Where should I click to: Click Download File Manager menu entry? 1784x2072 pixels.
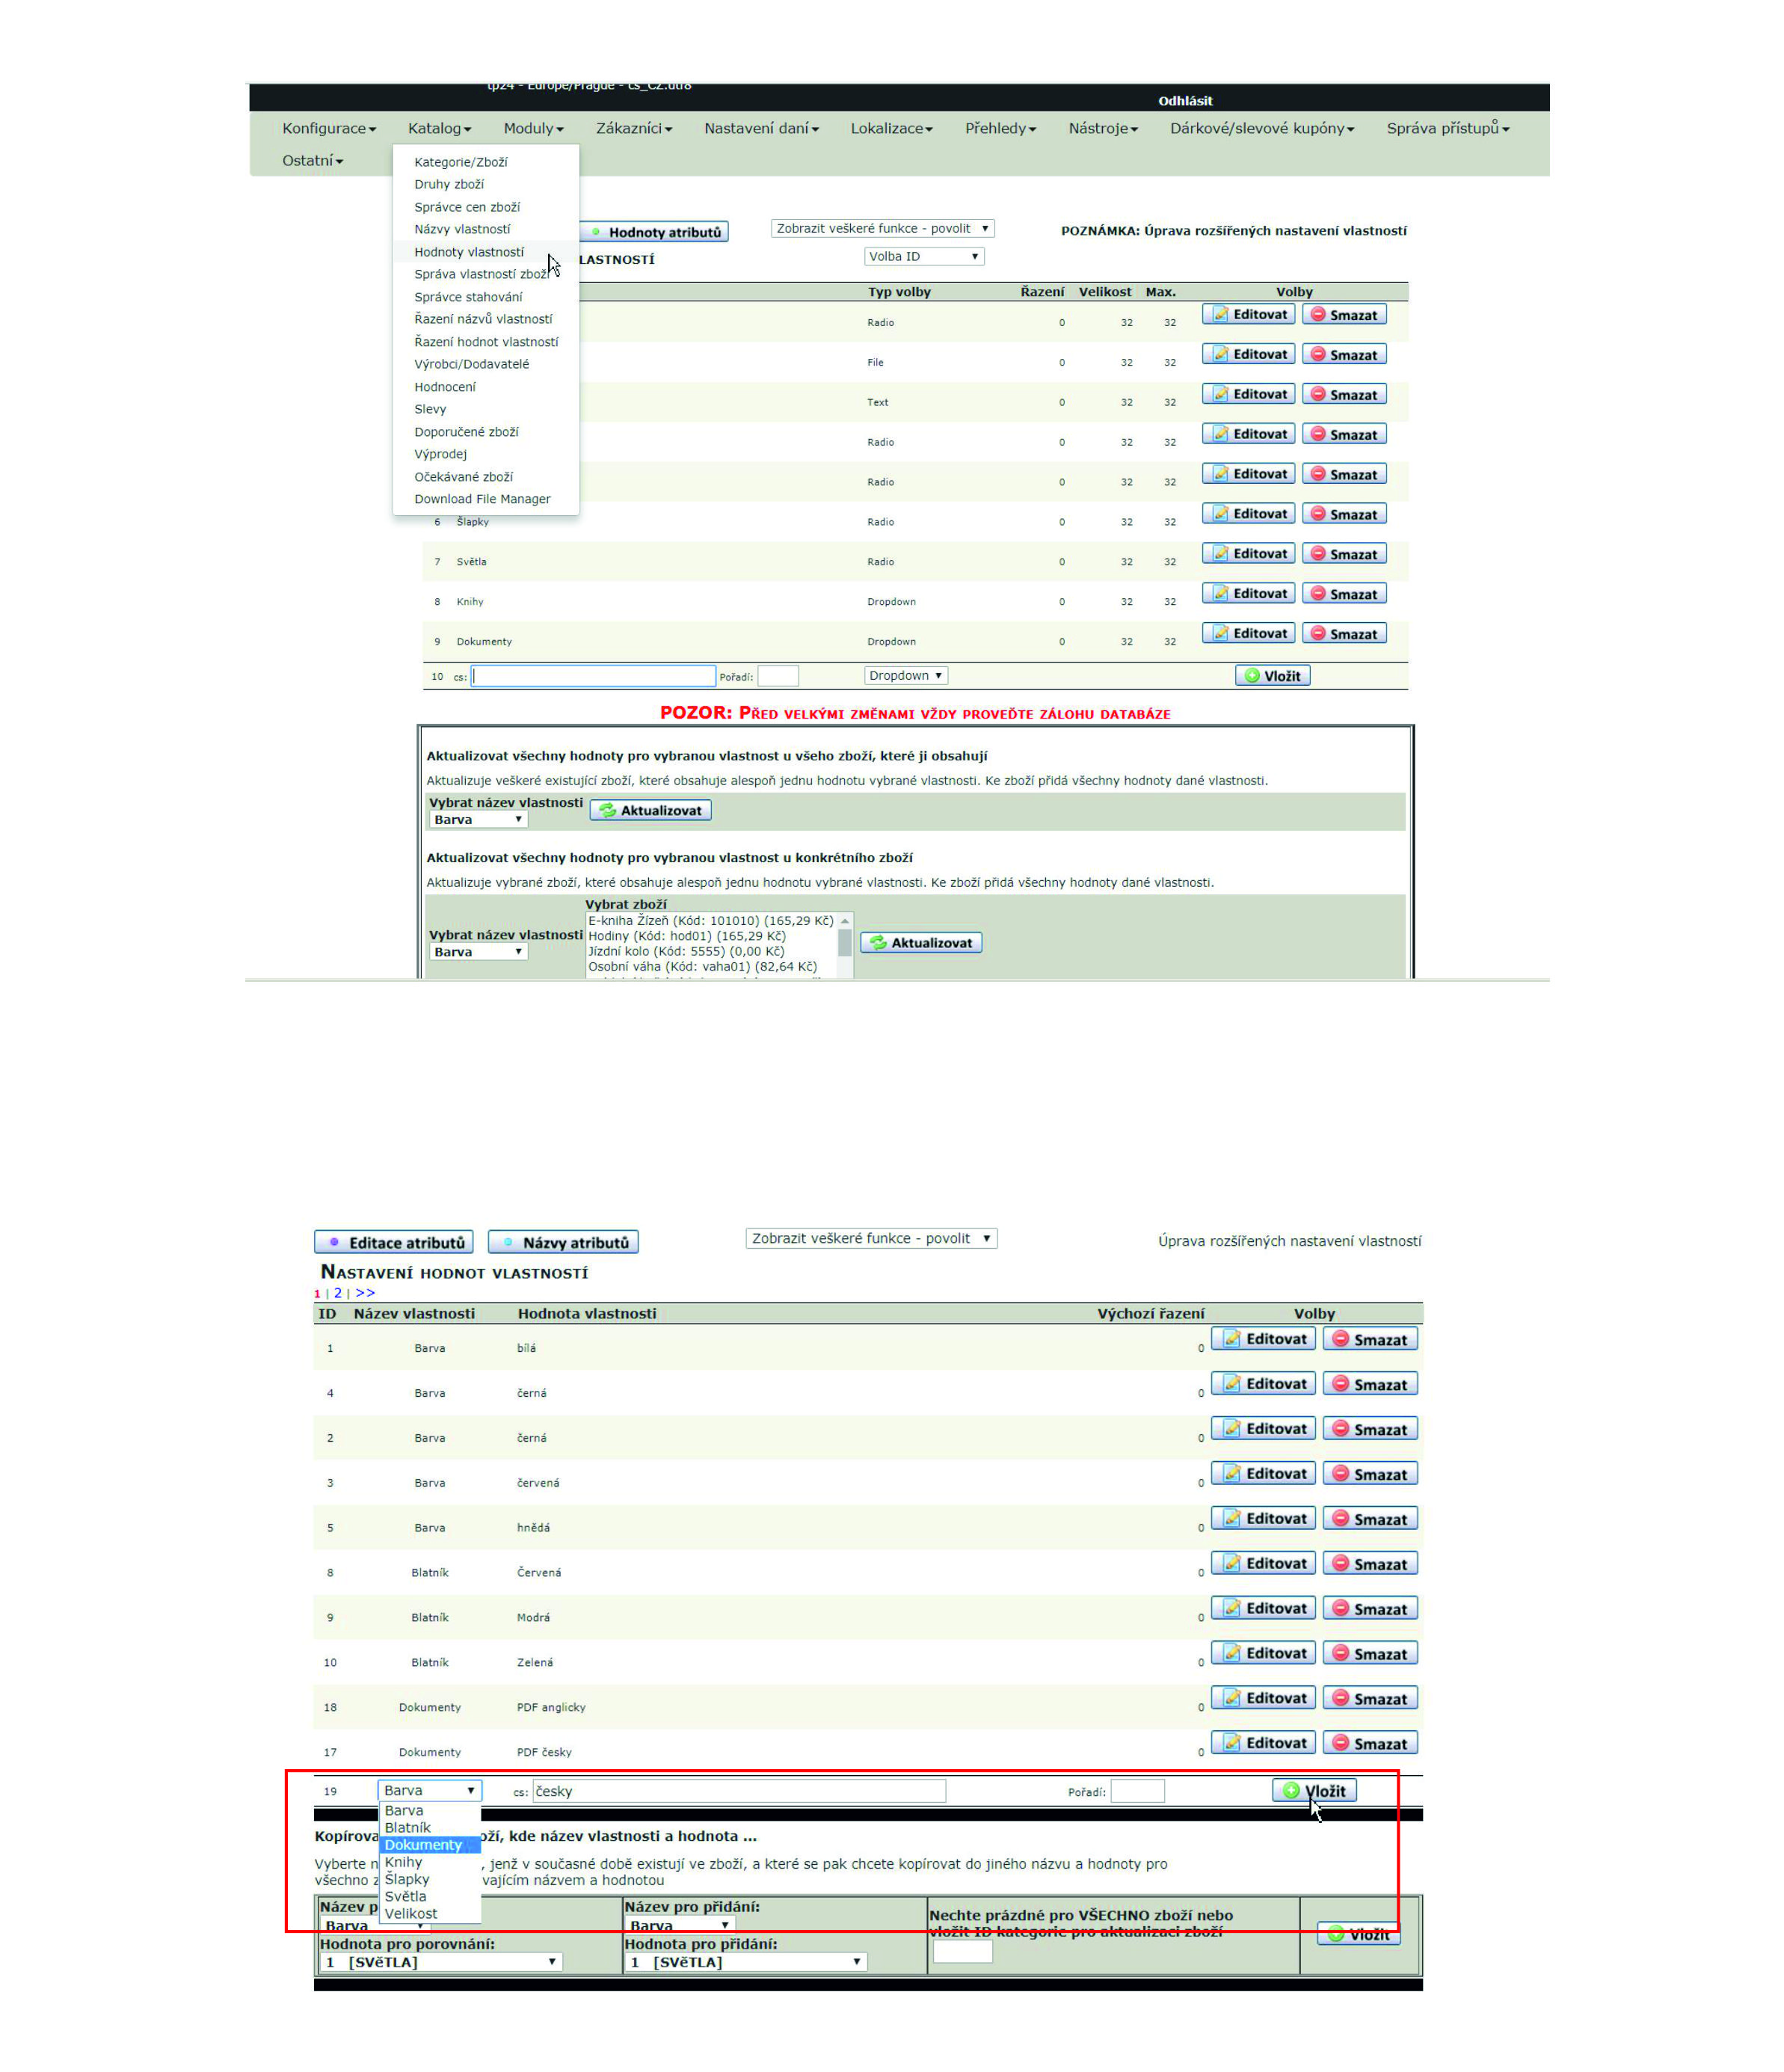482,499
